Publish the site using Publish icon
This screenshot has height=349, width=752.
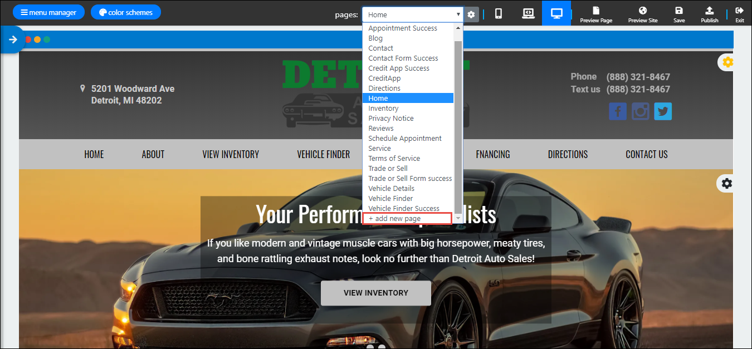(x=710, y=14)
